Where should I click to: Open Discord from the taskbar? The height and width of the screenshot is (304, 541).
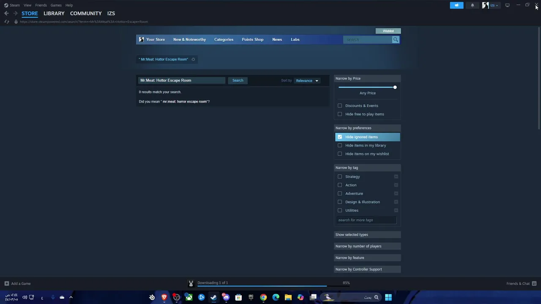(226, 297)
